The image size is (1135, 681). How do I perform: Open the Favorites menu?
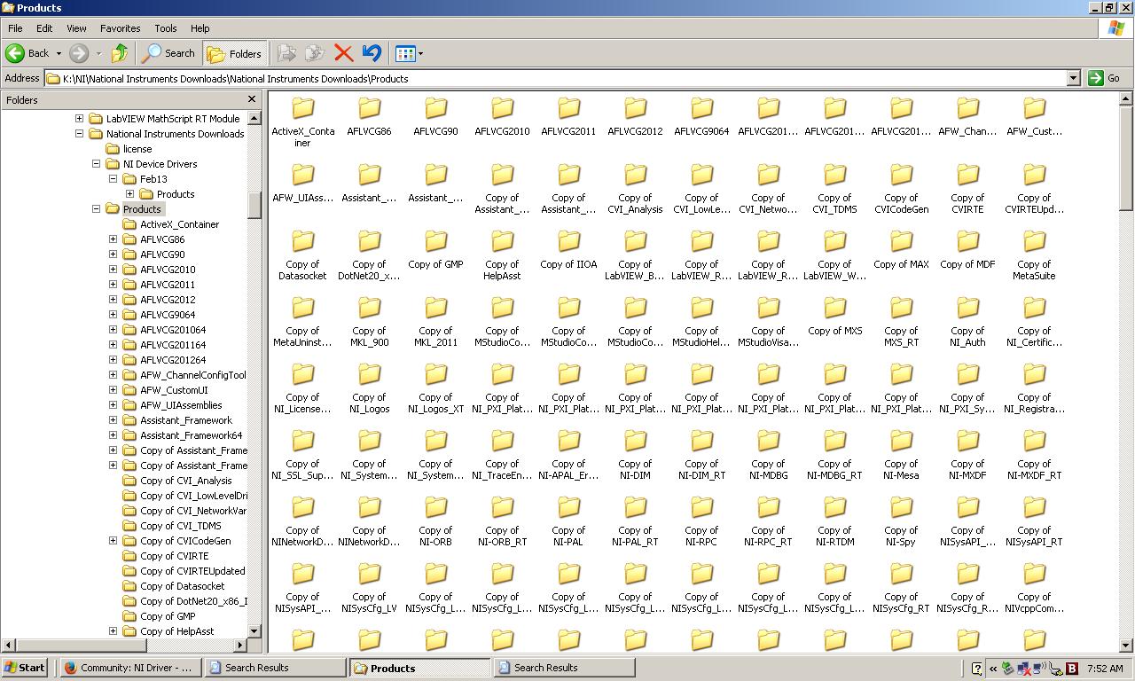click(x=120, y=28)
